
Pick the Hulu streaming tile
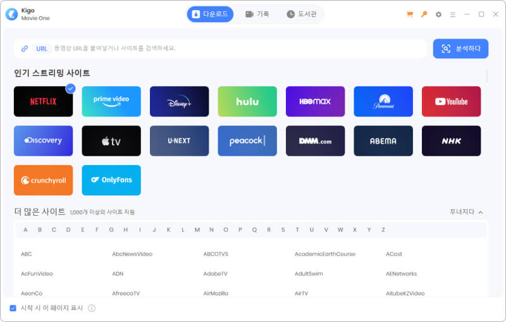[x=247, y=101]
